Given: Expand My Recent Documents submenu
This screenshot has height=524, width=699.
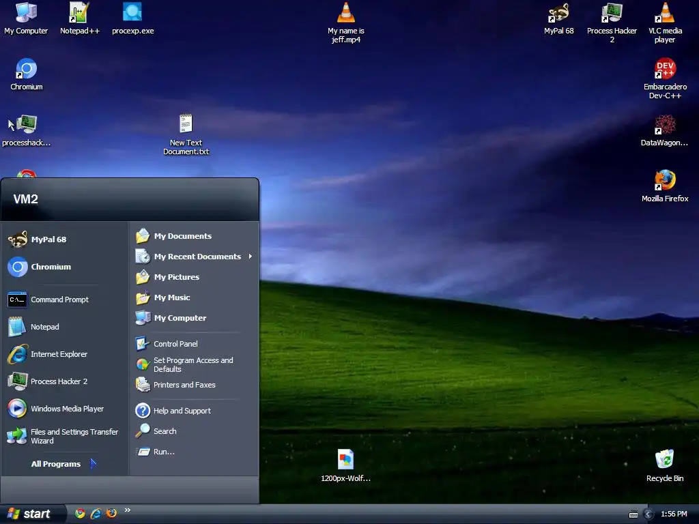Looking at the screenshot, I should (x=194, y=257).
